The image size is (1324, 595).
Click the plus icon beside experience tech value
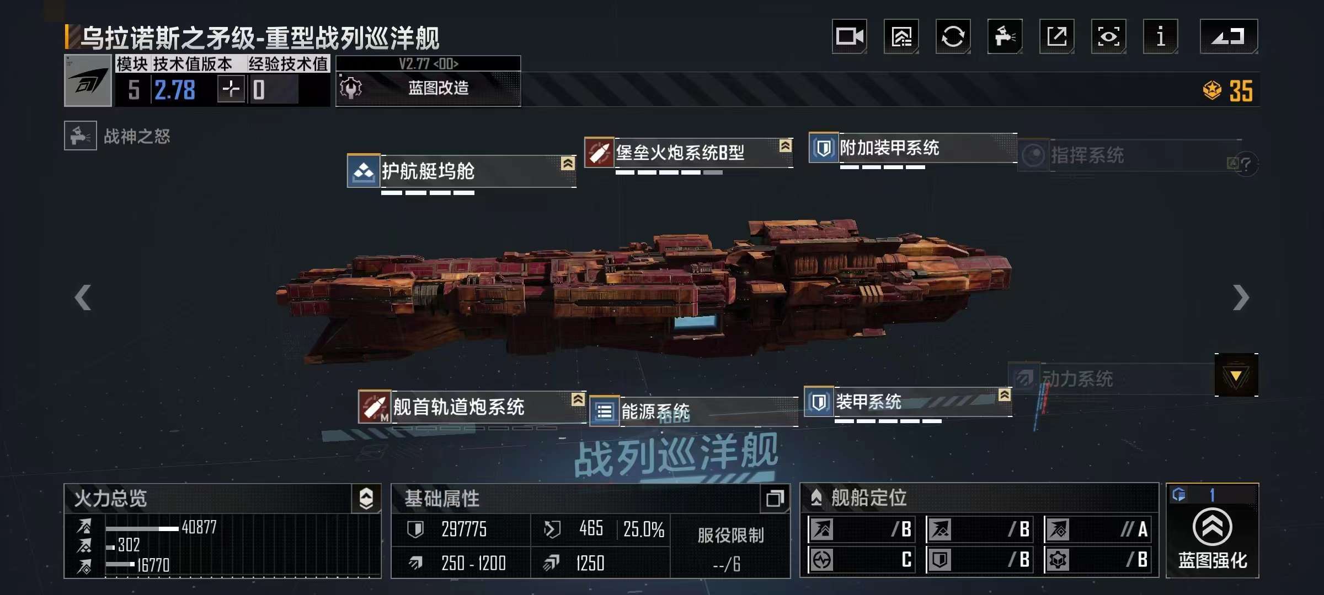[x=231, y=89]
